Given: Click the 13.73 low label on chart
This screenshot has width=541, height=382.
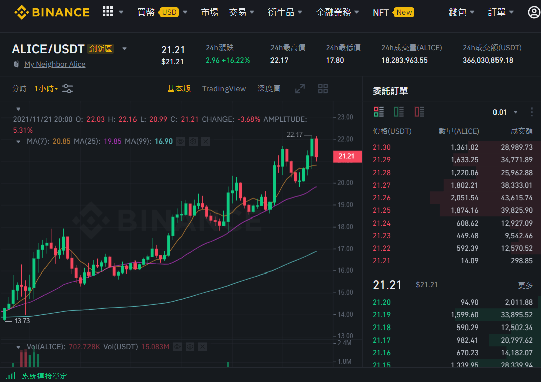Looking at the screenshot, I should pyautogui.click(x=22, y=321).
